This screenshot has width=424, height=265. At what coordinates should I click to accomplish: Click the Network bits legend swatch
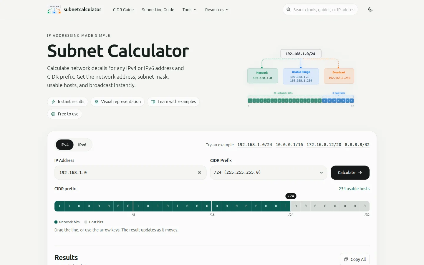(x=56, y=222)
